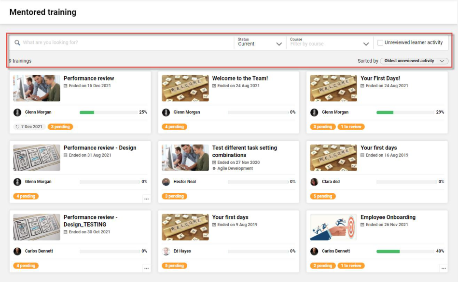458x282 pixels.
Task: Open the three-dot menu on Employee Onboarding card
Action: click(x=443, y=269)
